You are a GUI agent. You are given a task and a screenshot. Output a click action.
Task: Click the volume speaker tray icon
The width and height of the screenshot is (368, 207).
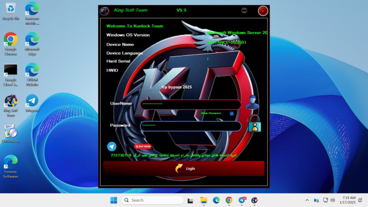point(333,200)
